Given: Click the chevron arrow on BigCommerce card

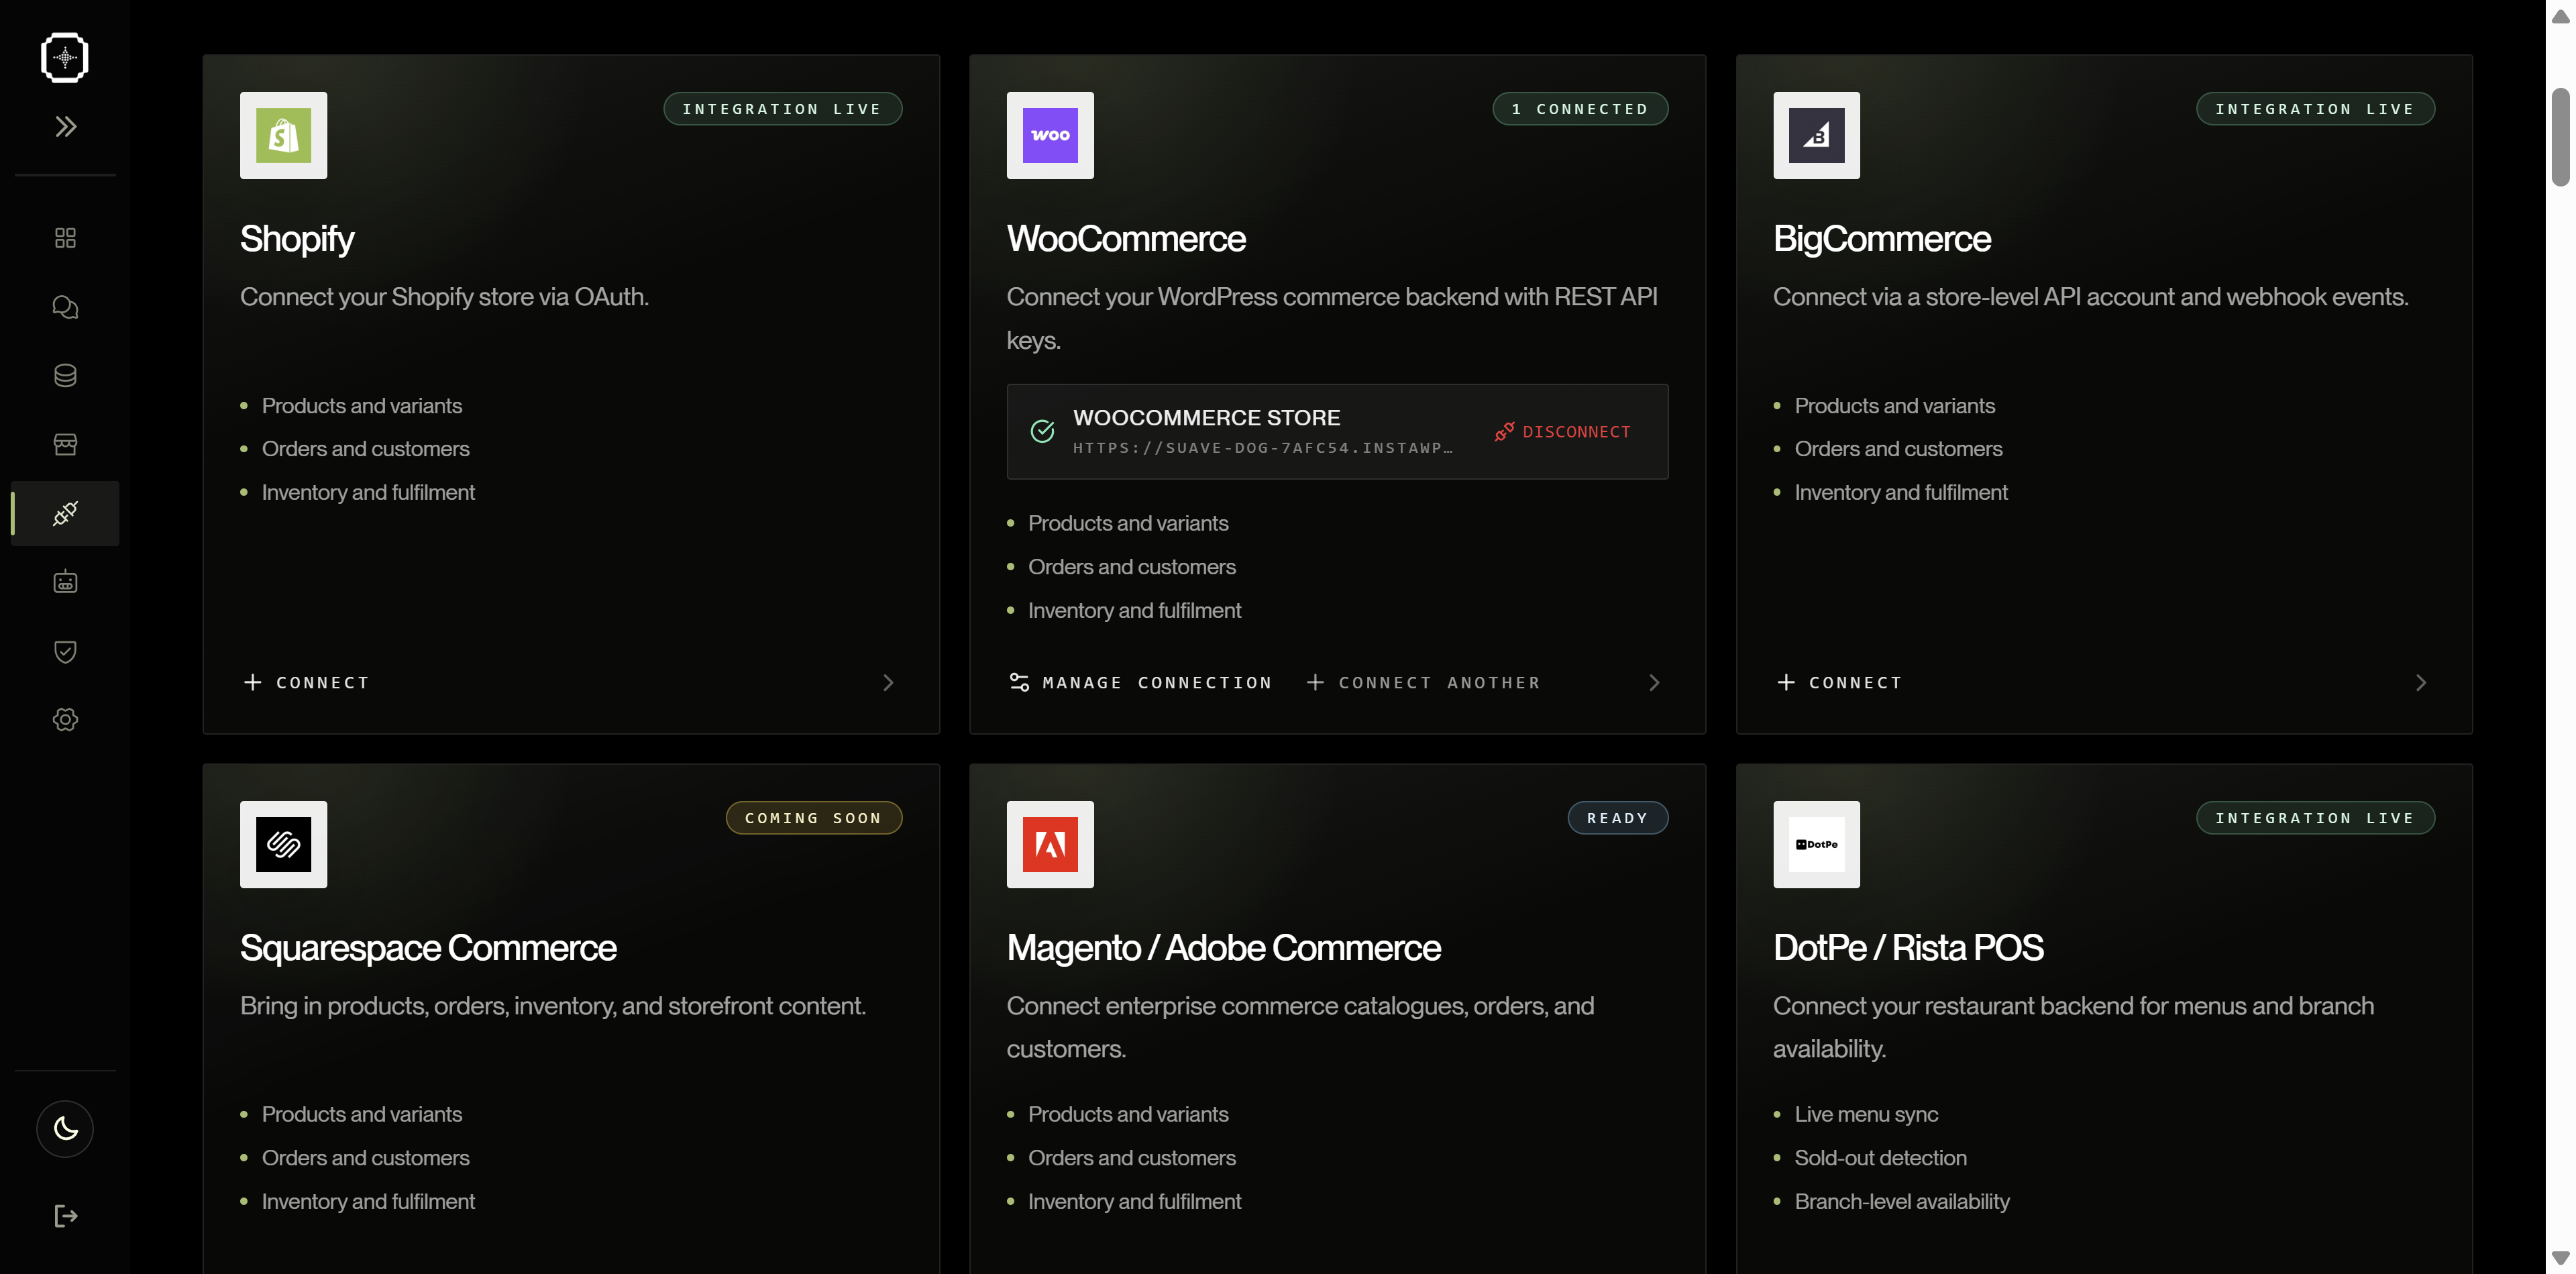Looking at the screenshot, I should 2421,682.
